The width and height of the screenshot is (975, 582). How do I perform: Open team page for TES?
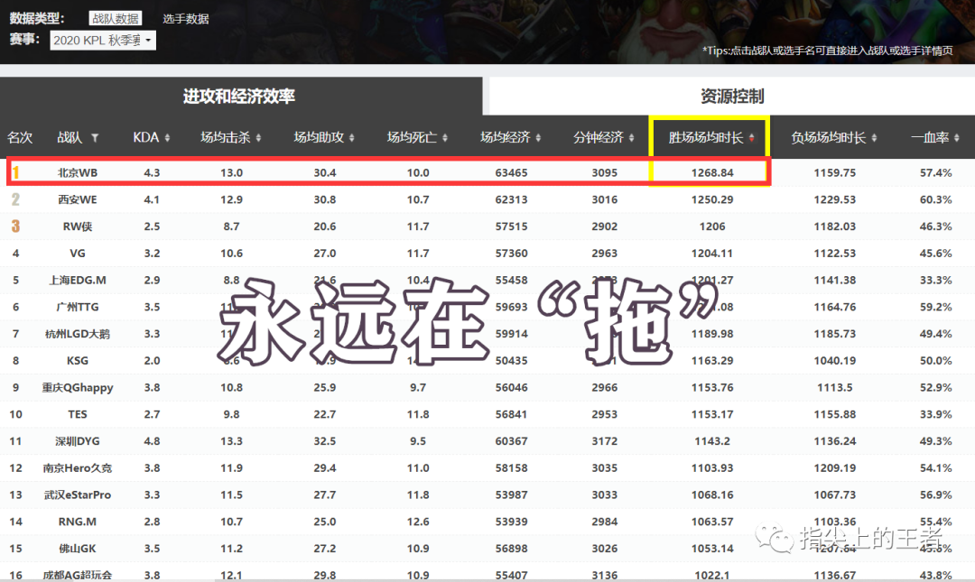[77, 414]
